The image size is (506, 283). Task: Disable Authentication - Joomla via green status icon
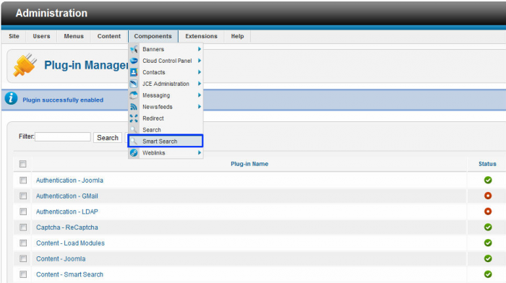click(488, 180)
